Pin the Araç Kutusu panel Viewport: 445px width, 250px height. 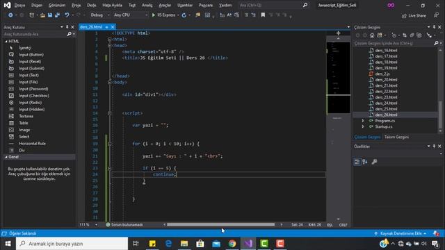tap(67, 27)
